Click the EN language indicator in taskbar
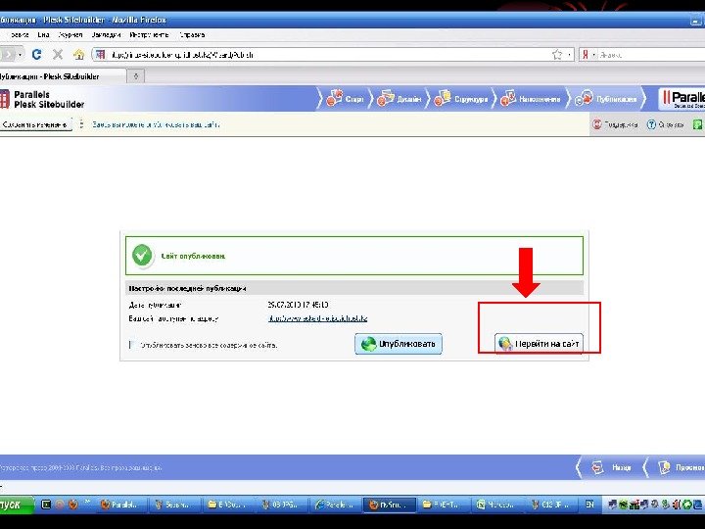This screenshot has width=705, height=529. [589, 505]
